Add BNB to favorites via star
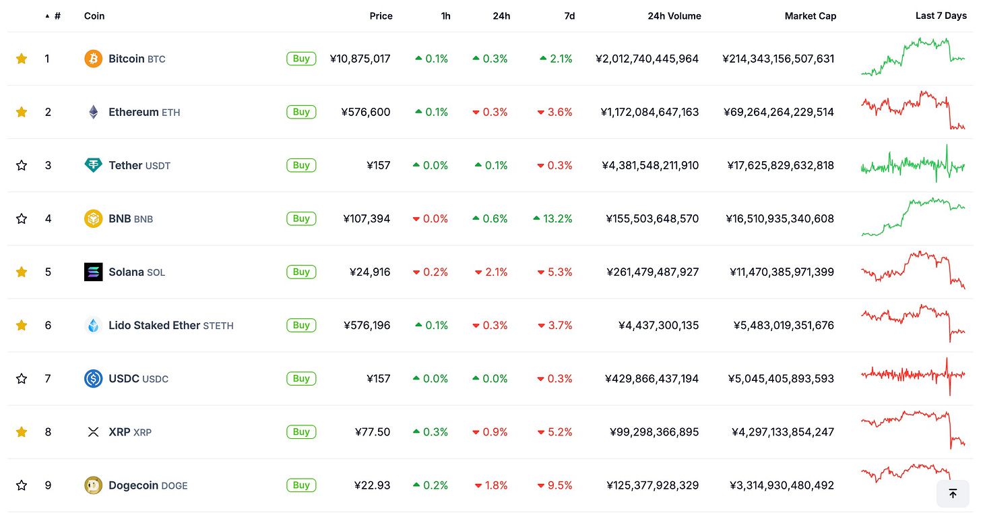This screenshot has width=981, height=513. tap(22, 218)
